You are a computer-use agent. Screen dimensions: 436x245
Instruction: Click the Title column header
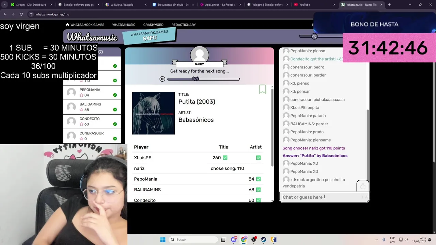click(223, 147)
